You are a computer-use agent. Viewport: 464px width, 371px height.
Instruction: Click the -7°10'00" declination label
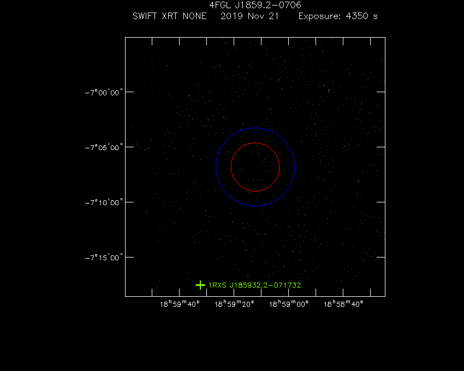point(104,202)
